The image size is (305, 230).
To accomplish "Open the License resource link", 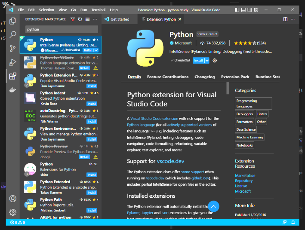I will (x=241, y=186).
